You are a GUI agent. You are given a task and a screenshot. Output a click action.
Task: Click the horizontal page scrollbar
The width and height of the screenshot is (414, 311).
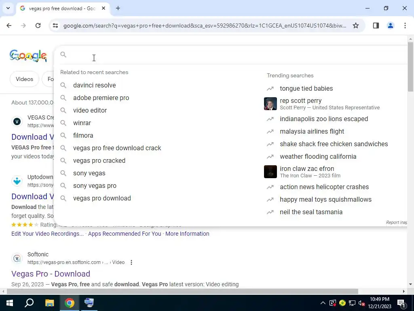(x=182, y=292)
